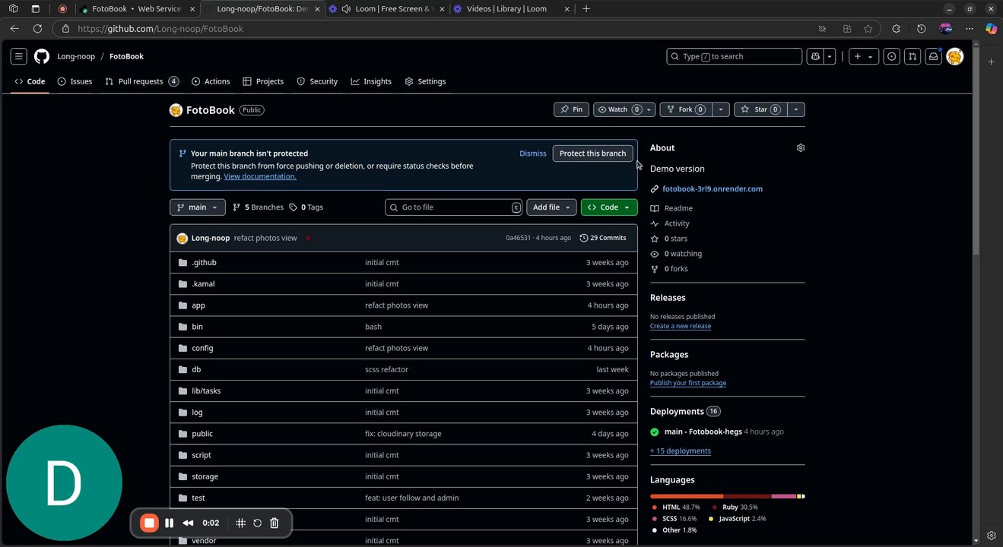Click Create a new release link

(x=681, y=326)
